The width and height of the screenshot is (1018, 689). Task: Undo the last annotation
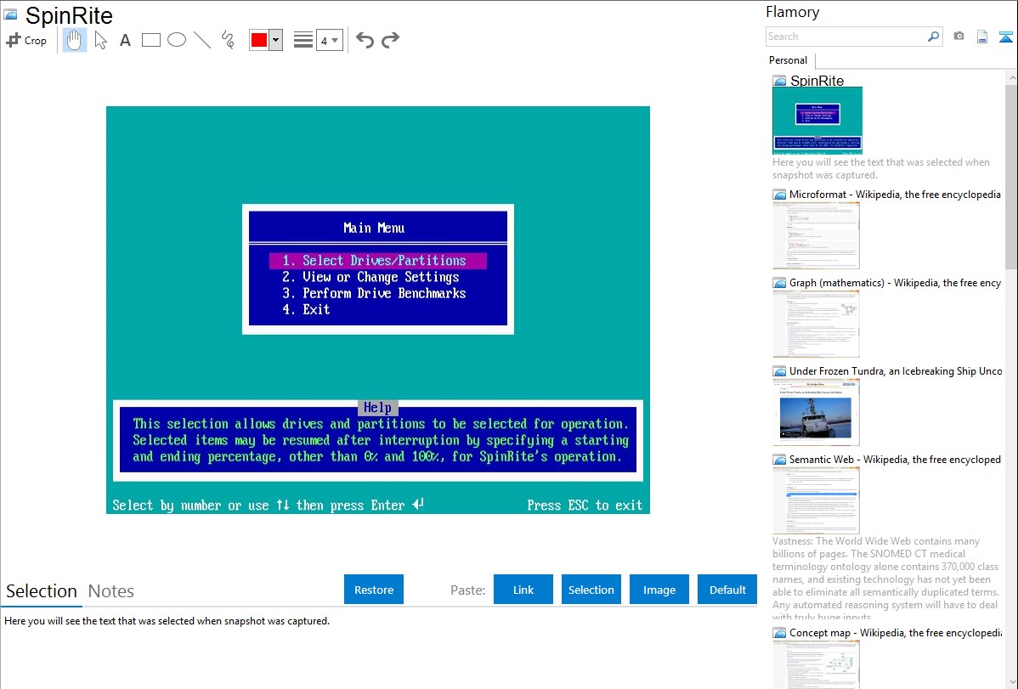point(365,40)
